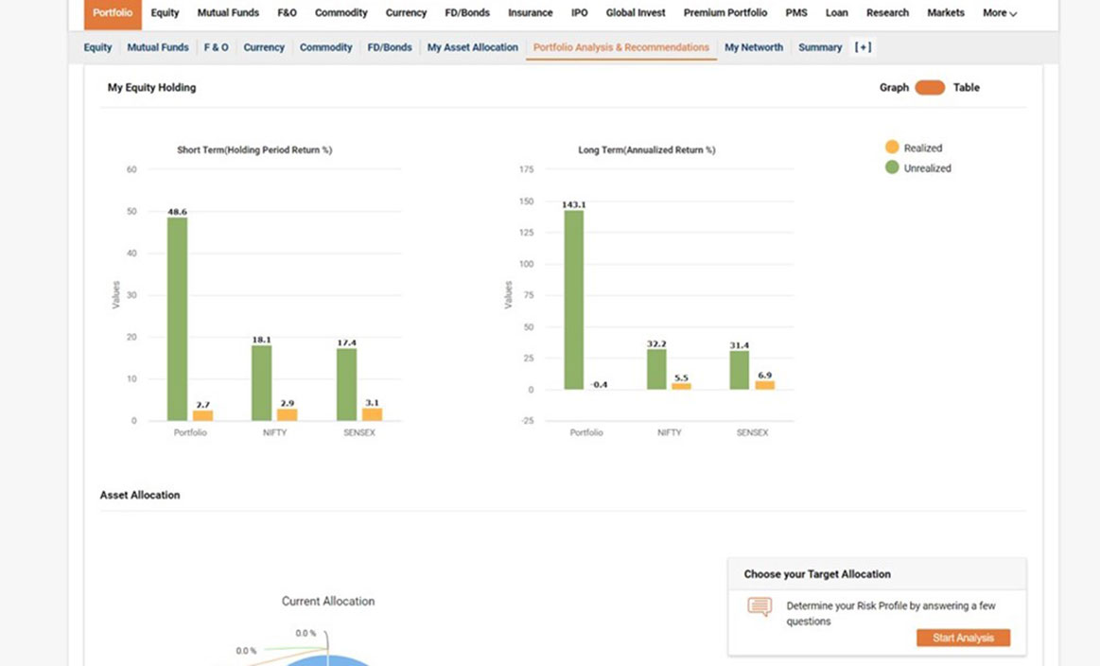
Task: Click the short-term SENSEX unrealized bar 17.4
Action: (x=346, y=384)
